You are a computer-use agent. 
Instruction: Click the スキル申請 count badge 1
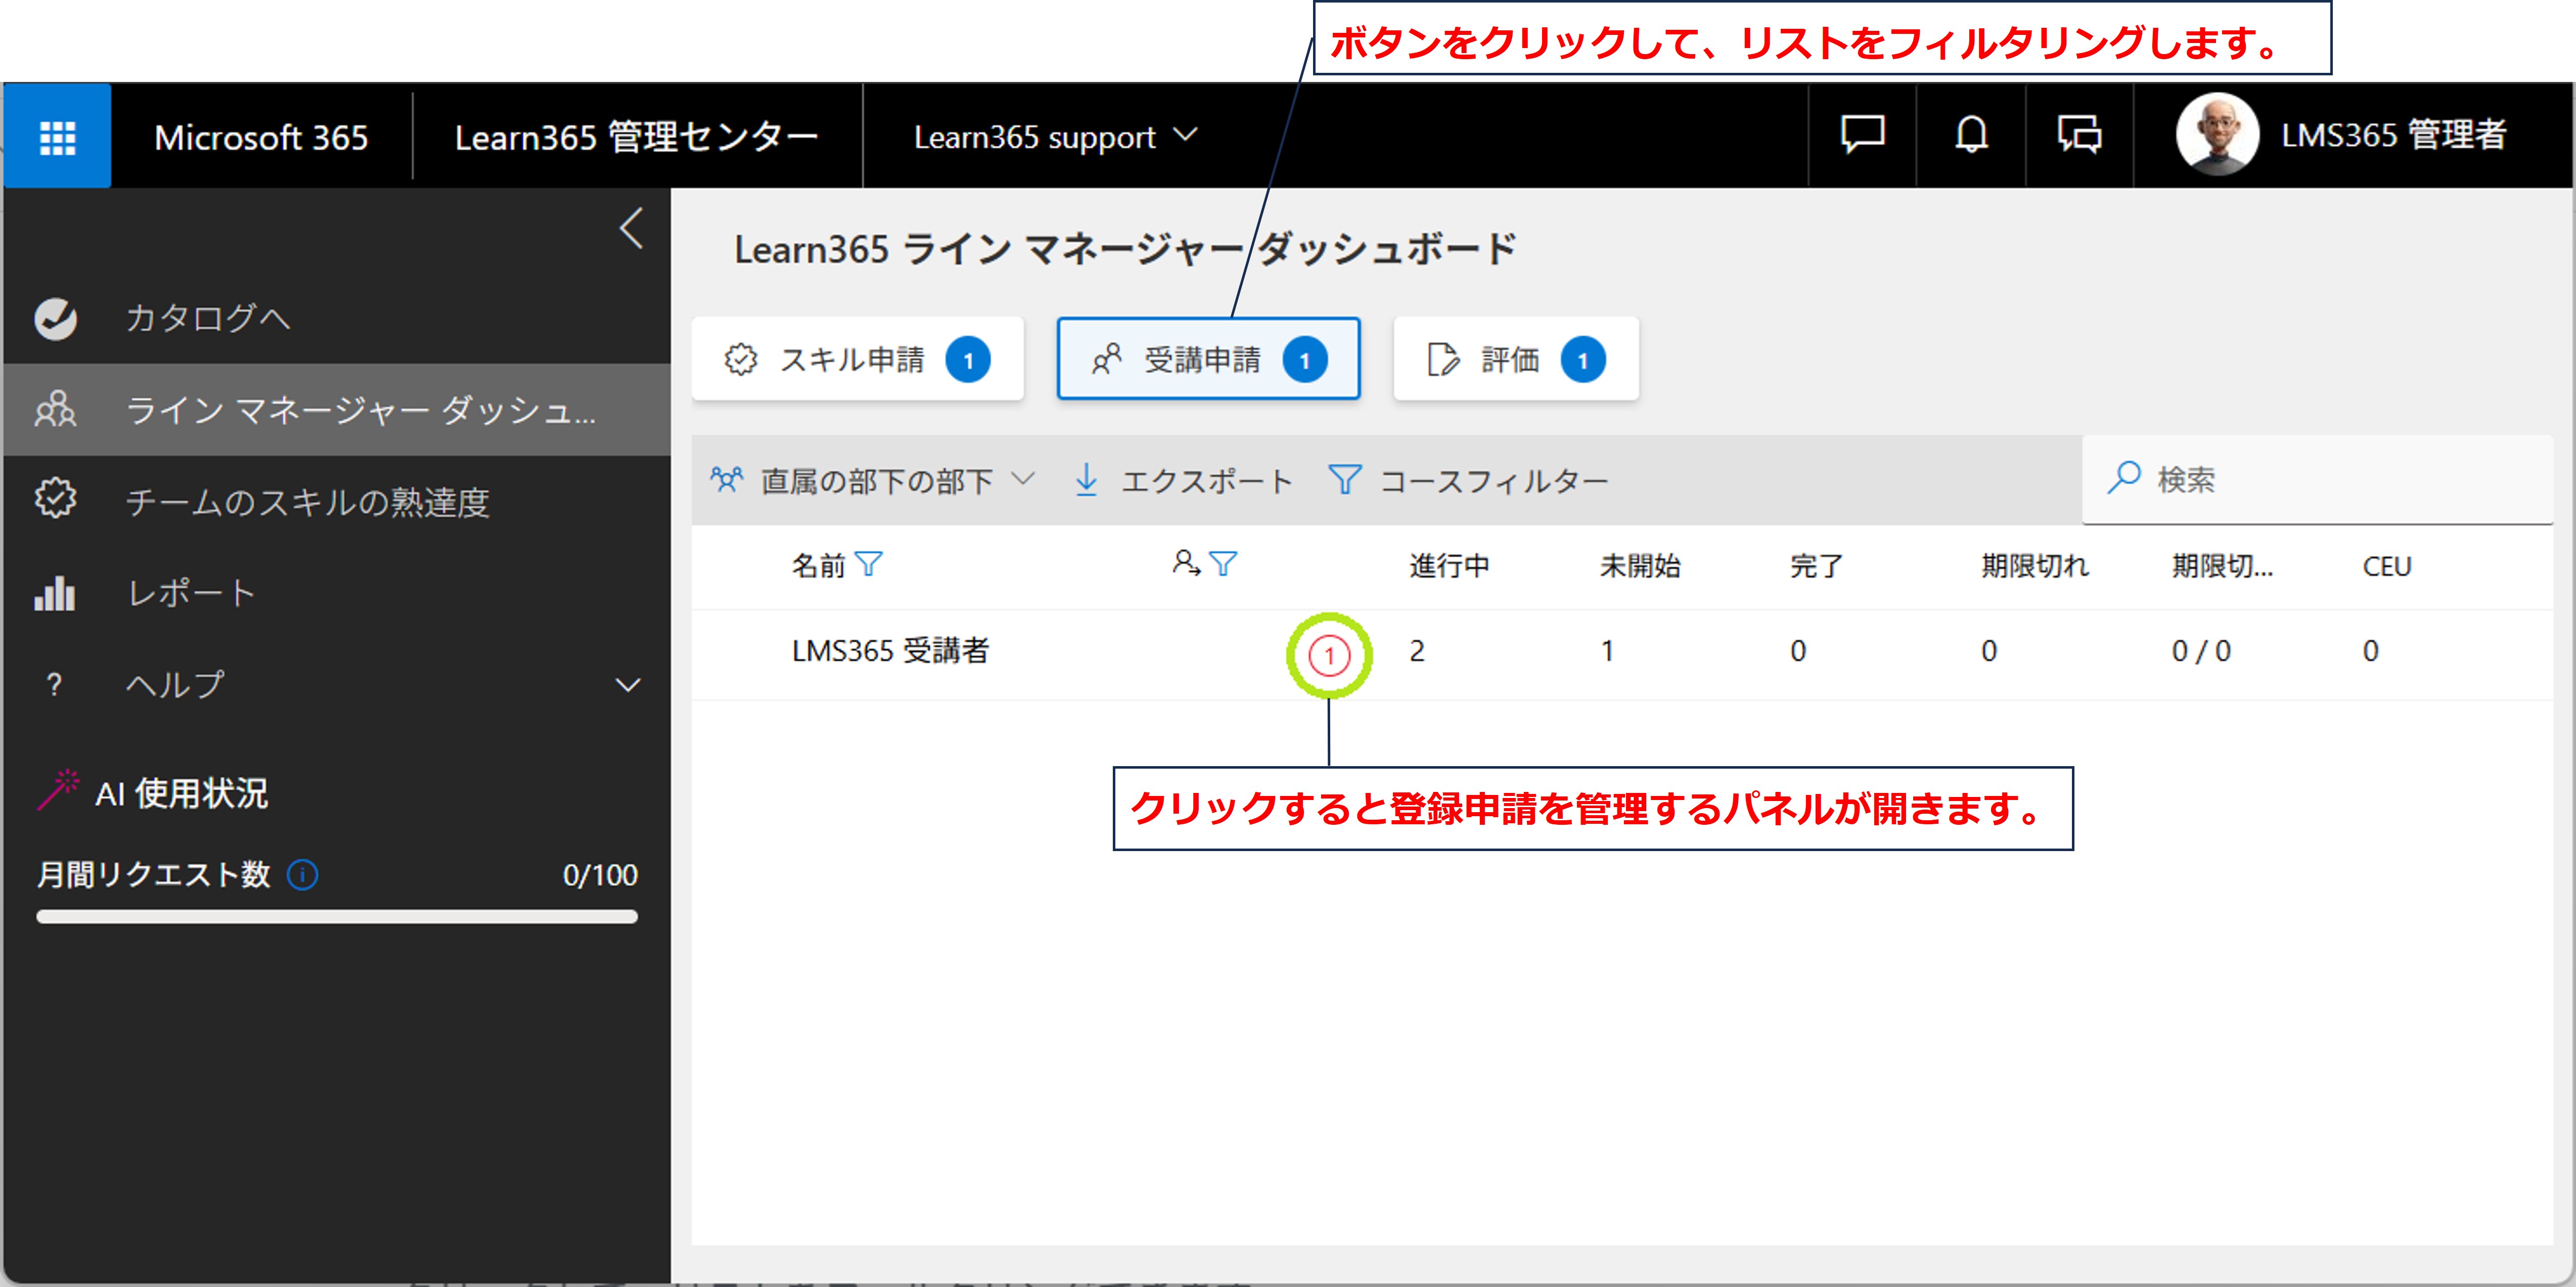(968, 360)
